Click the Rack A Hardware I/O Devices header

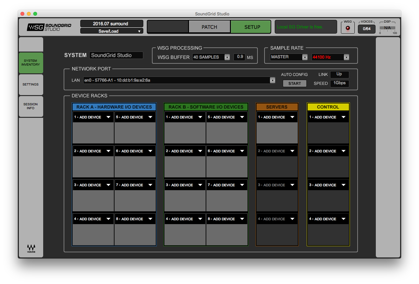pos(114,107)
